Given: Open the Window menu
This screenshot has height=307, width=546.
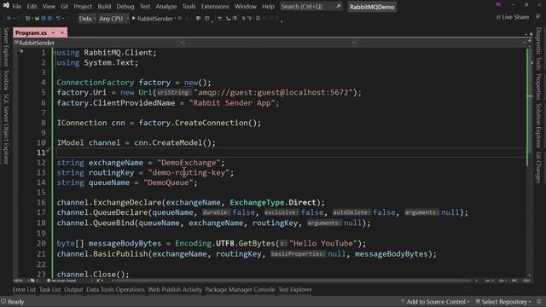Looking at the screenshot, I should point(246,6).
